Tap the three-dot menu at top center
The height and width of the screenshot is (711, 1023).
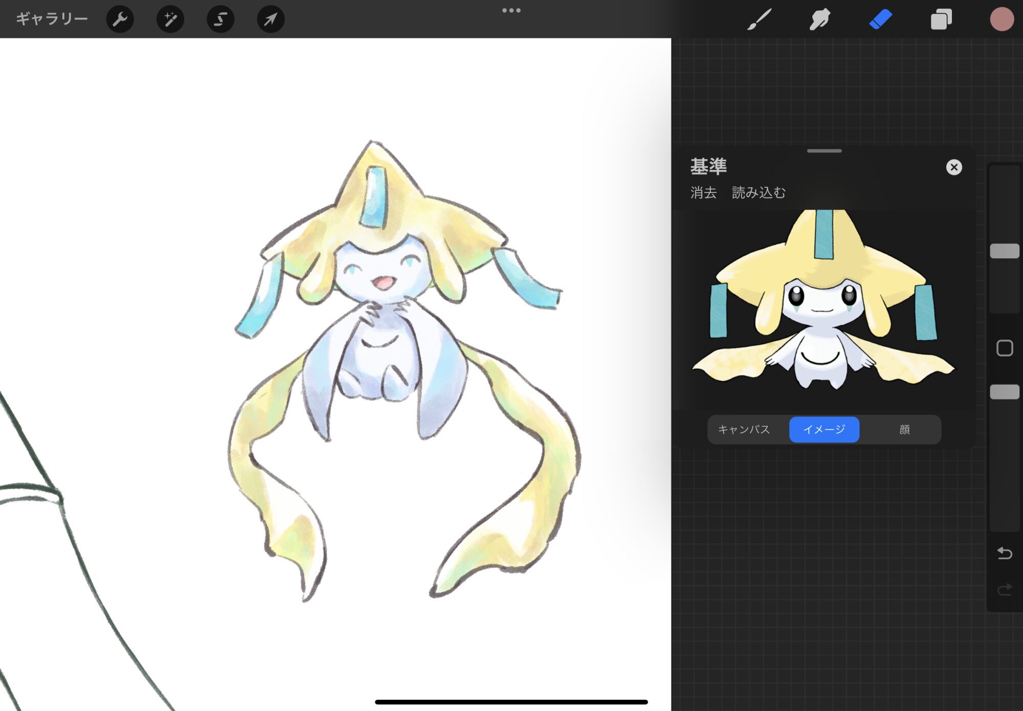click(511, 10)
